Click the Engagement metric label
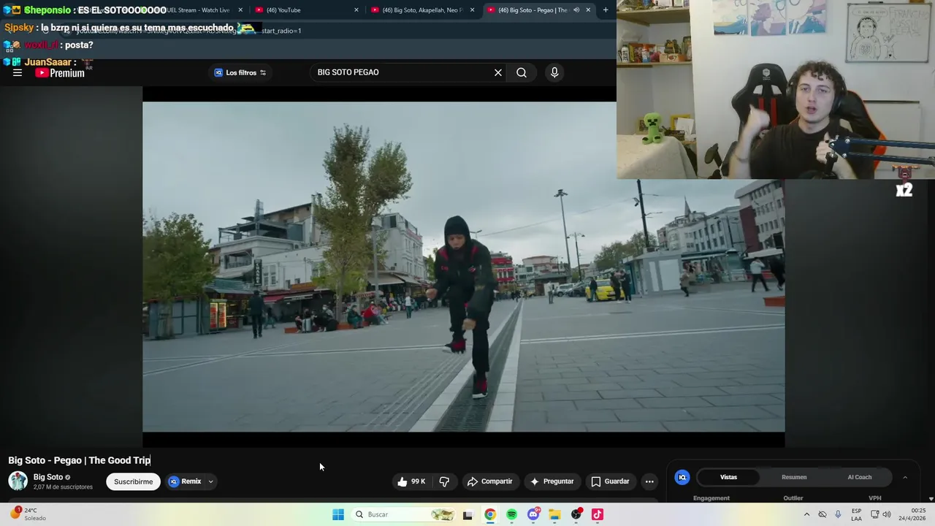The height and width of the screenshot is (526, 935). click(x=711, y=498)
